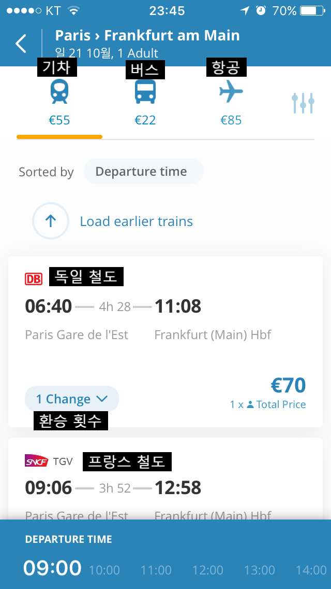
Task: Select the airplane flight icon
Action: tap(231, 93)
